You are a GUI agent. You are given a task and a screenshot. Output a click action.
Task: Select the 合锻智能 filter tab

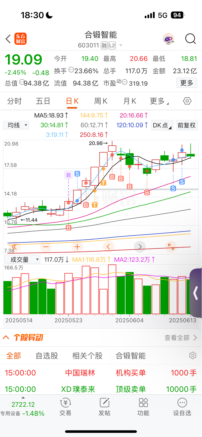[131, 356]
